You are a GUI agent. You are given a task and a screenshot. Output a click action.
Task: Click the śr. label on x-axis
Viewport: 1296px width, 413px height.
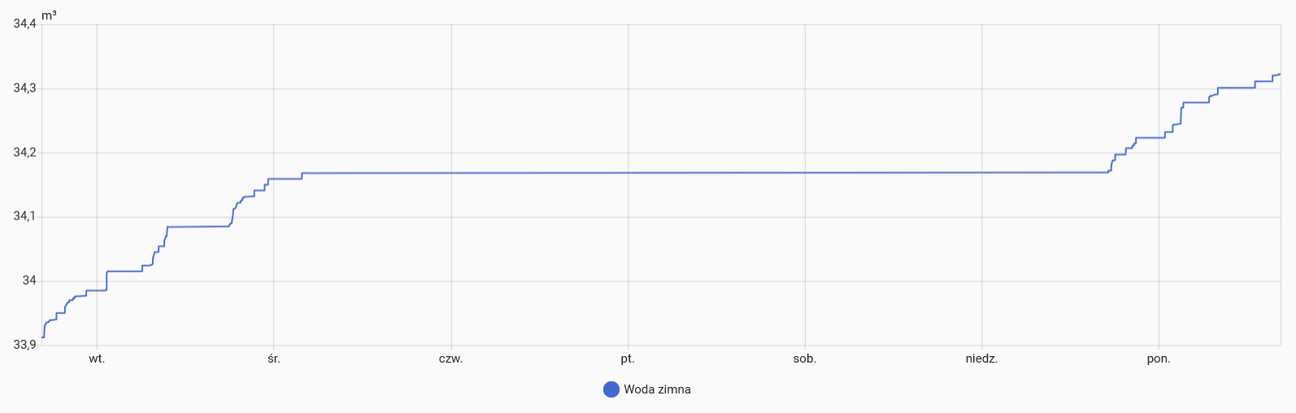[273, 359]
